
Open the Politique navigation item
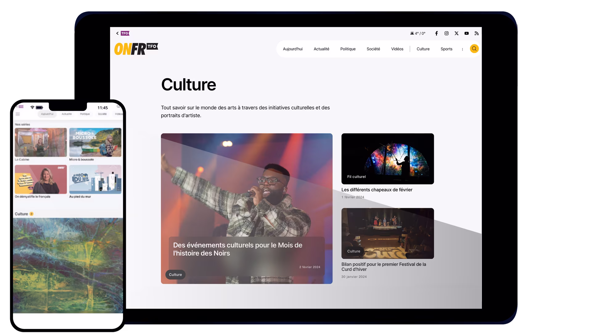(x=348, y=49)
